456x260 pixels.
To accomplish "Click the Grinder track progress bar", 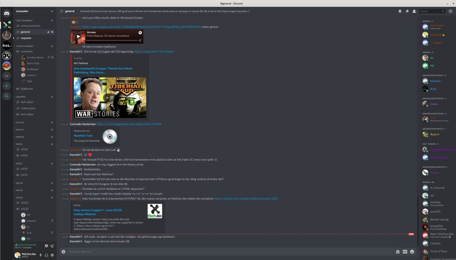I will [x=112, y=40].
